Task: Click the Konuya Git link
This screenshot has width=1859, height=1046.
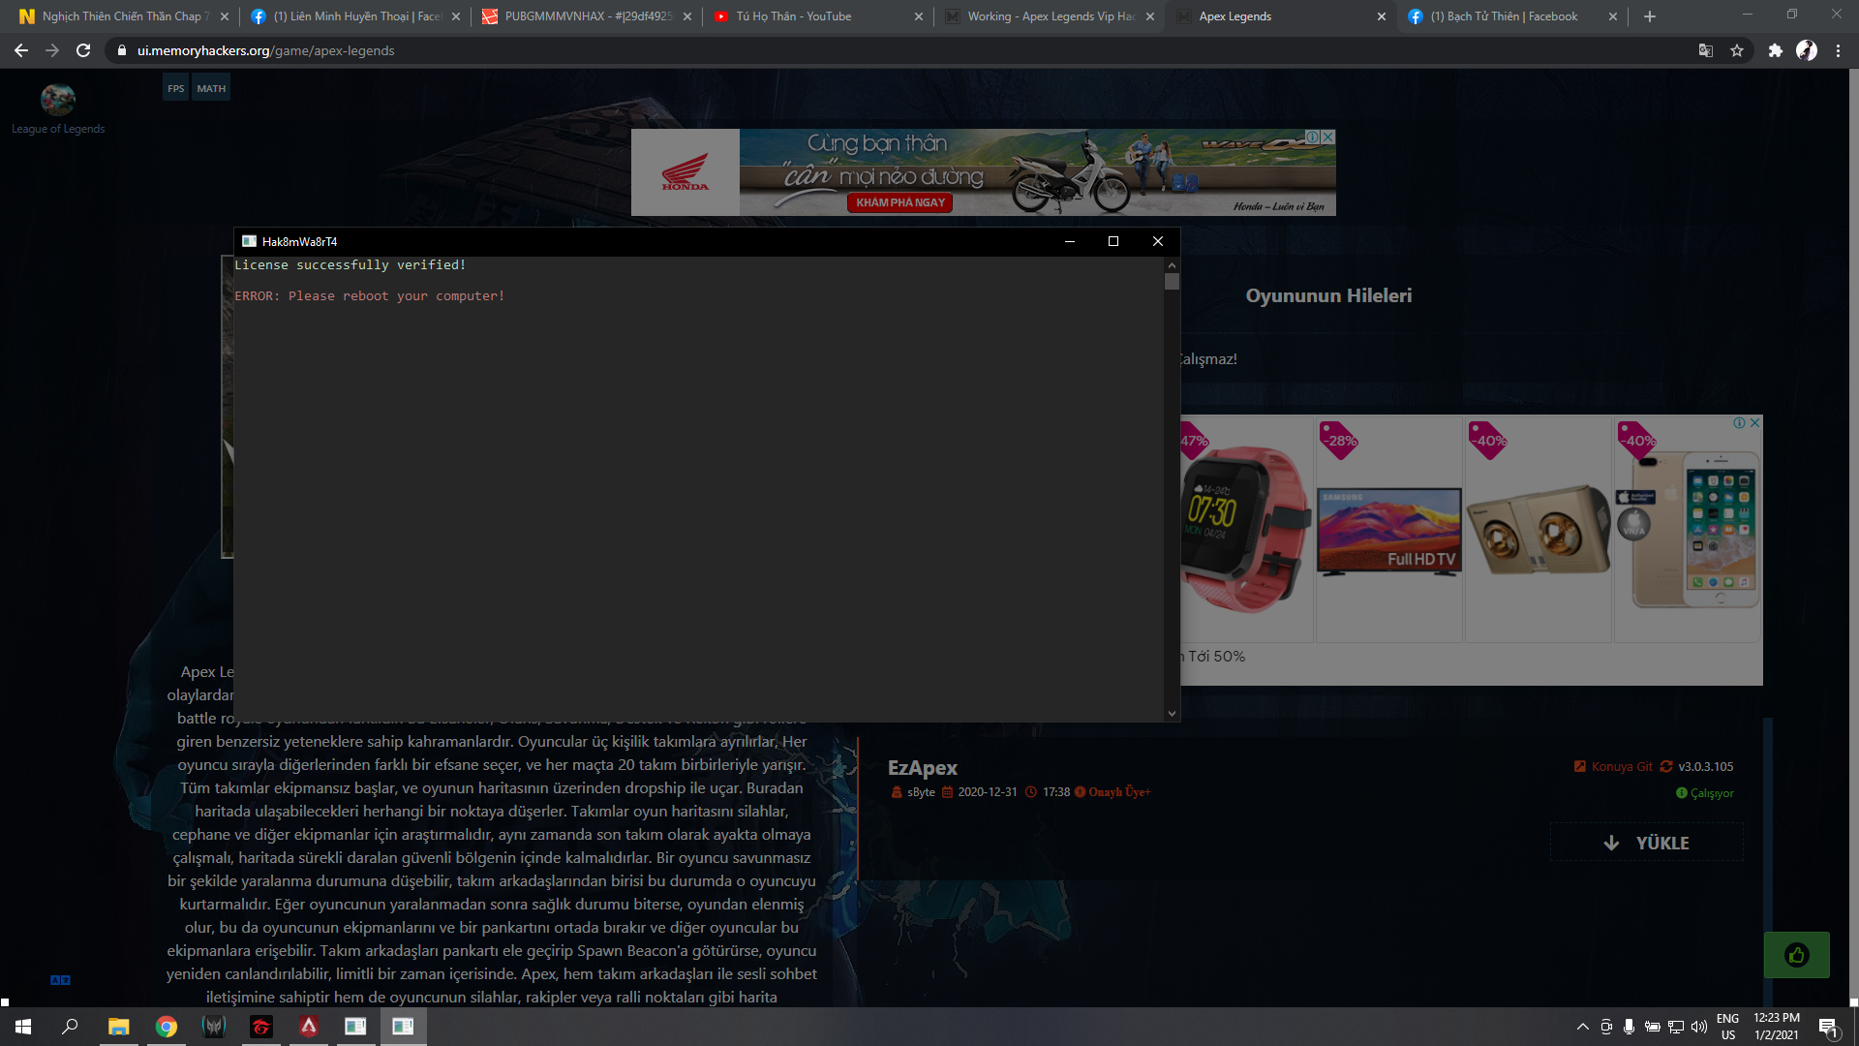Action: [1622, 766]
